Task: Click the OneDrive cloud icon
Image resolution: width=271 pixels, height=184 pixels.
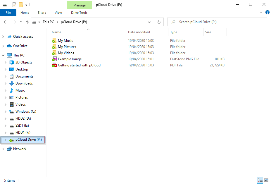Action: [9, 46]
